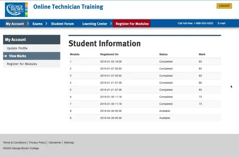Viewport: 239px width, 157px height.
Task: Click Available status of module 8
Action: pos(165,111)
